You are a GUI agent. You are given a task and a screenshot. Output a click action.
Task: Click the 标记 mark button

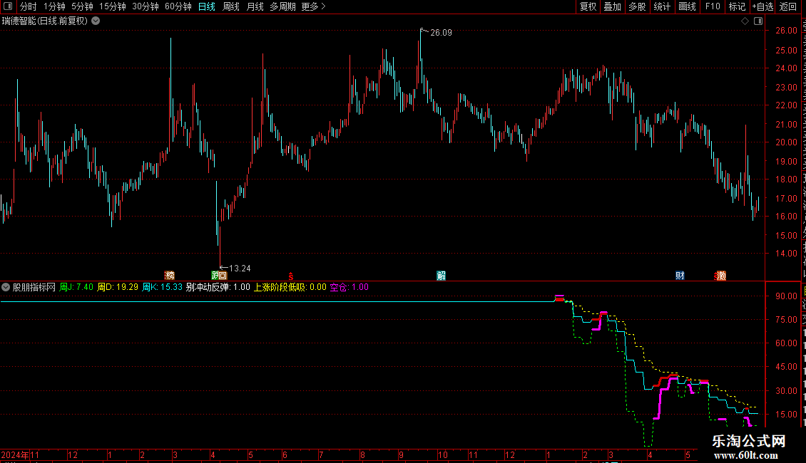[x=737, y=6]
